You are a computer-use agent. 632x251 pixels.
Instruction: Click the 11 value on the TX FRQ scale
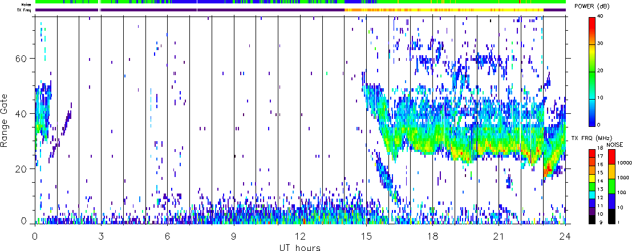click(x=600, y=205)
